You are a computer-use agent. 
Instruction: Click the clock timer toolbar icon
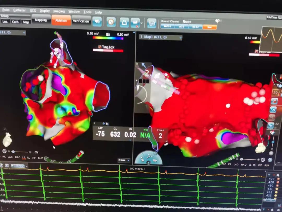(111, 22)
